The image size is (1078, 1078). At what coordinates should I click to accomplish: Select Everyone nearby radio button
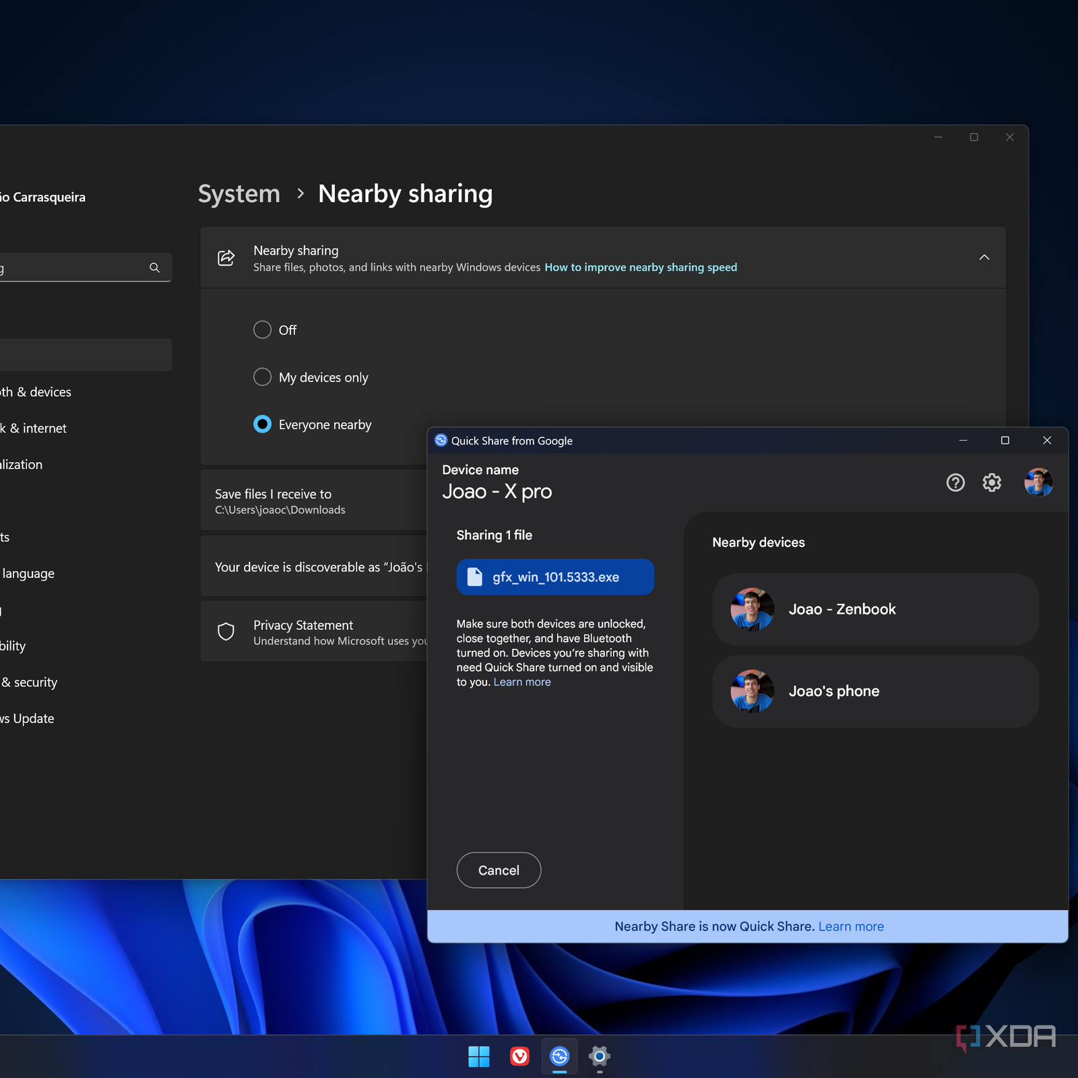click(262, 424)
